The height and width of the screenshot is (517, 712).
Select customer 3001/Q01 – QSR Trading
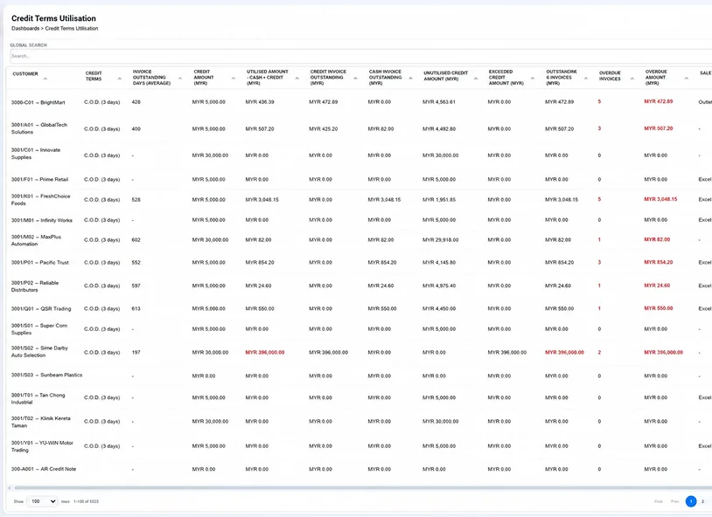[x=41, y=309]
